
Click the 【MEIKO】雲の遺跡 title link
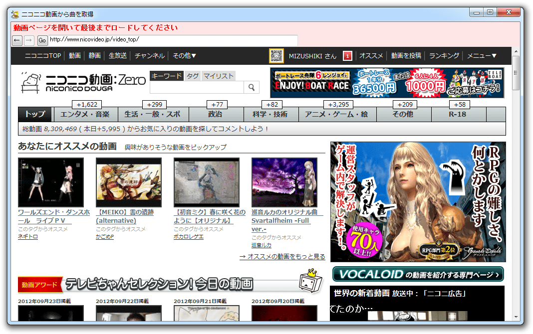(125, 216)
